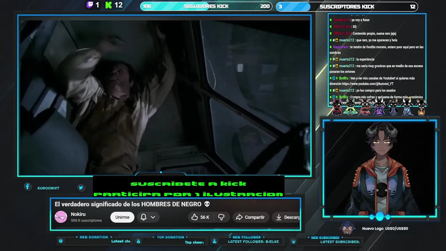Click the notification bell icon
The height and width of the screenshot is (251, 446).
coord(143,217)
